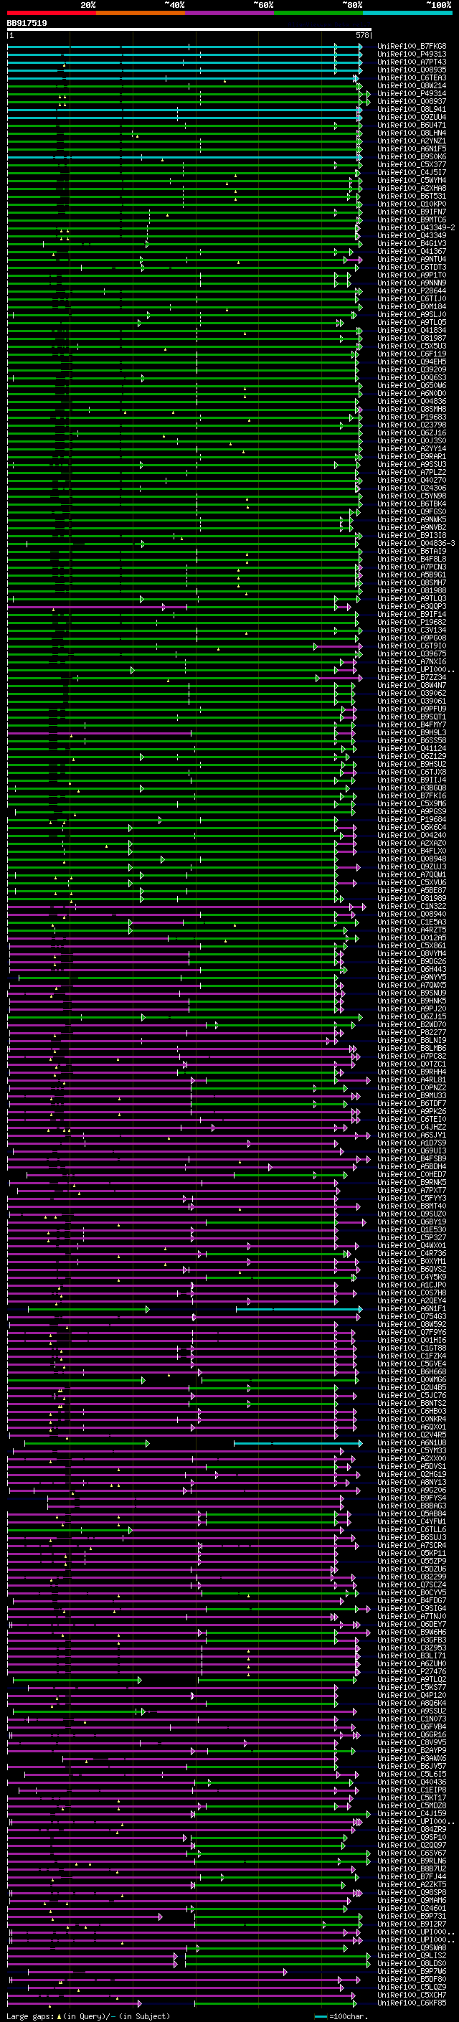The width and height of the screenshot is (459, 2022).
Task: Open hit UniRef100_Q8L941
Action: coord(411,109)
